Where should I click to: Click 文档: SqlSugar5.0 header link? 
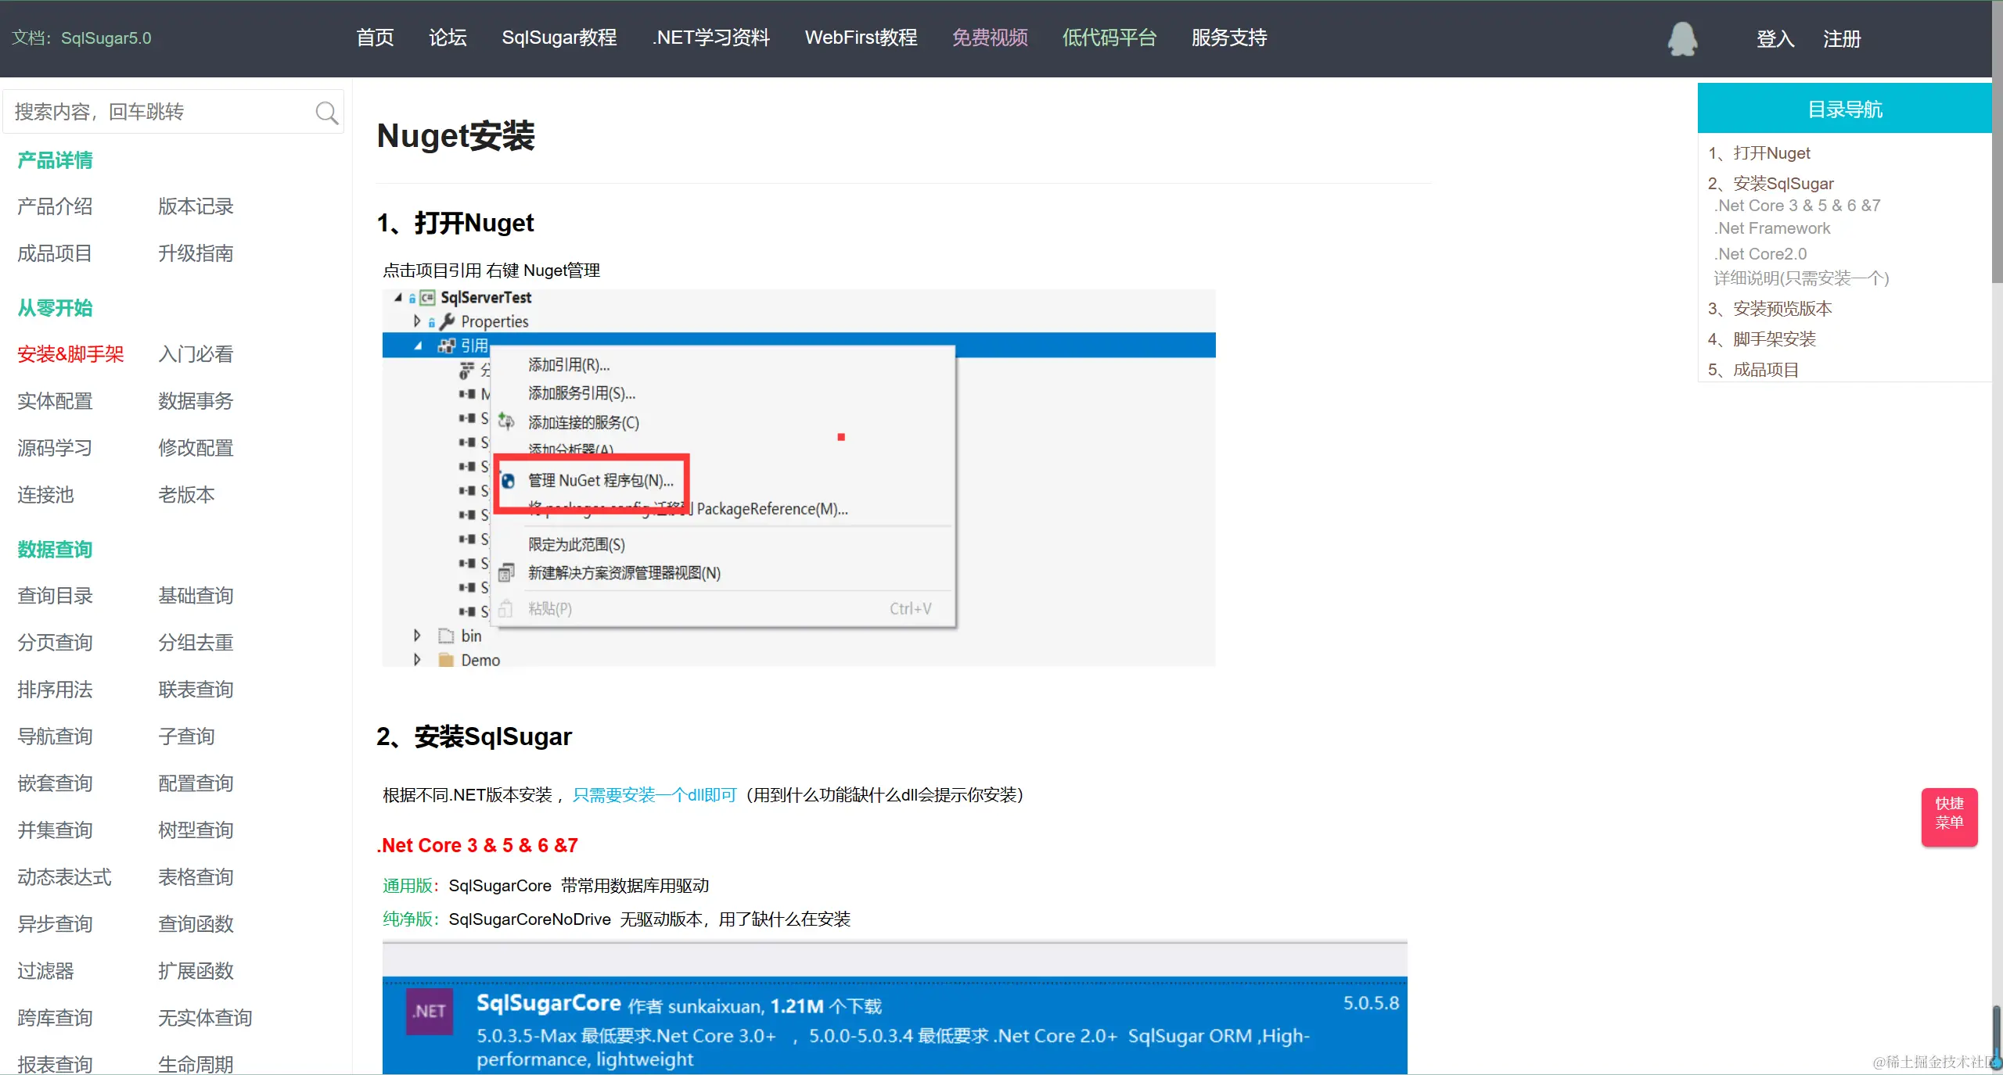[x=81, y=38]
